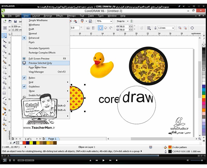Click the horizontal canvas scrollbar

click(x=152, y=139)
